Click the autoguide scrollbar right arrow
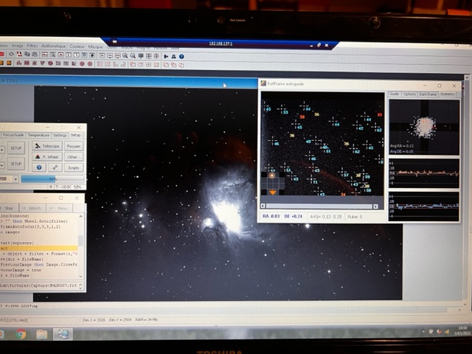Screen dimensions: 472x354 coord(375,206)
